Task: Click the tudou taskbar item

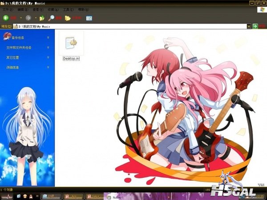Action: tap(114, 197)
